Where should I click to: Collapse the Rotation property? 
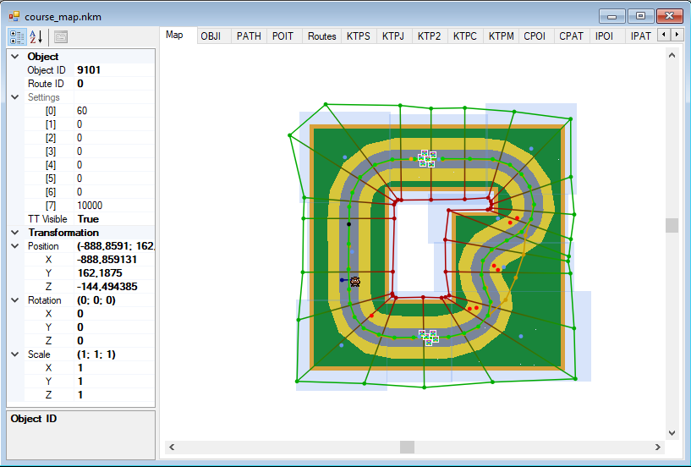pyautogui.click(x=15, y=300)
